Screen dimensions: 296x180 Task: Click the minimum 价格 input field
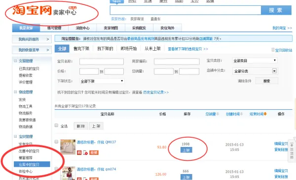click(89, 71)
